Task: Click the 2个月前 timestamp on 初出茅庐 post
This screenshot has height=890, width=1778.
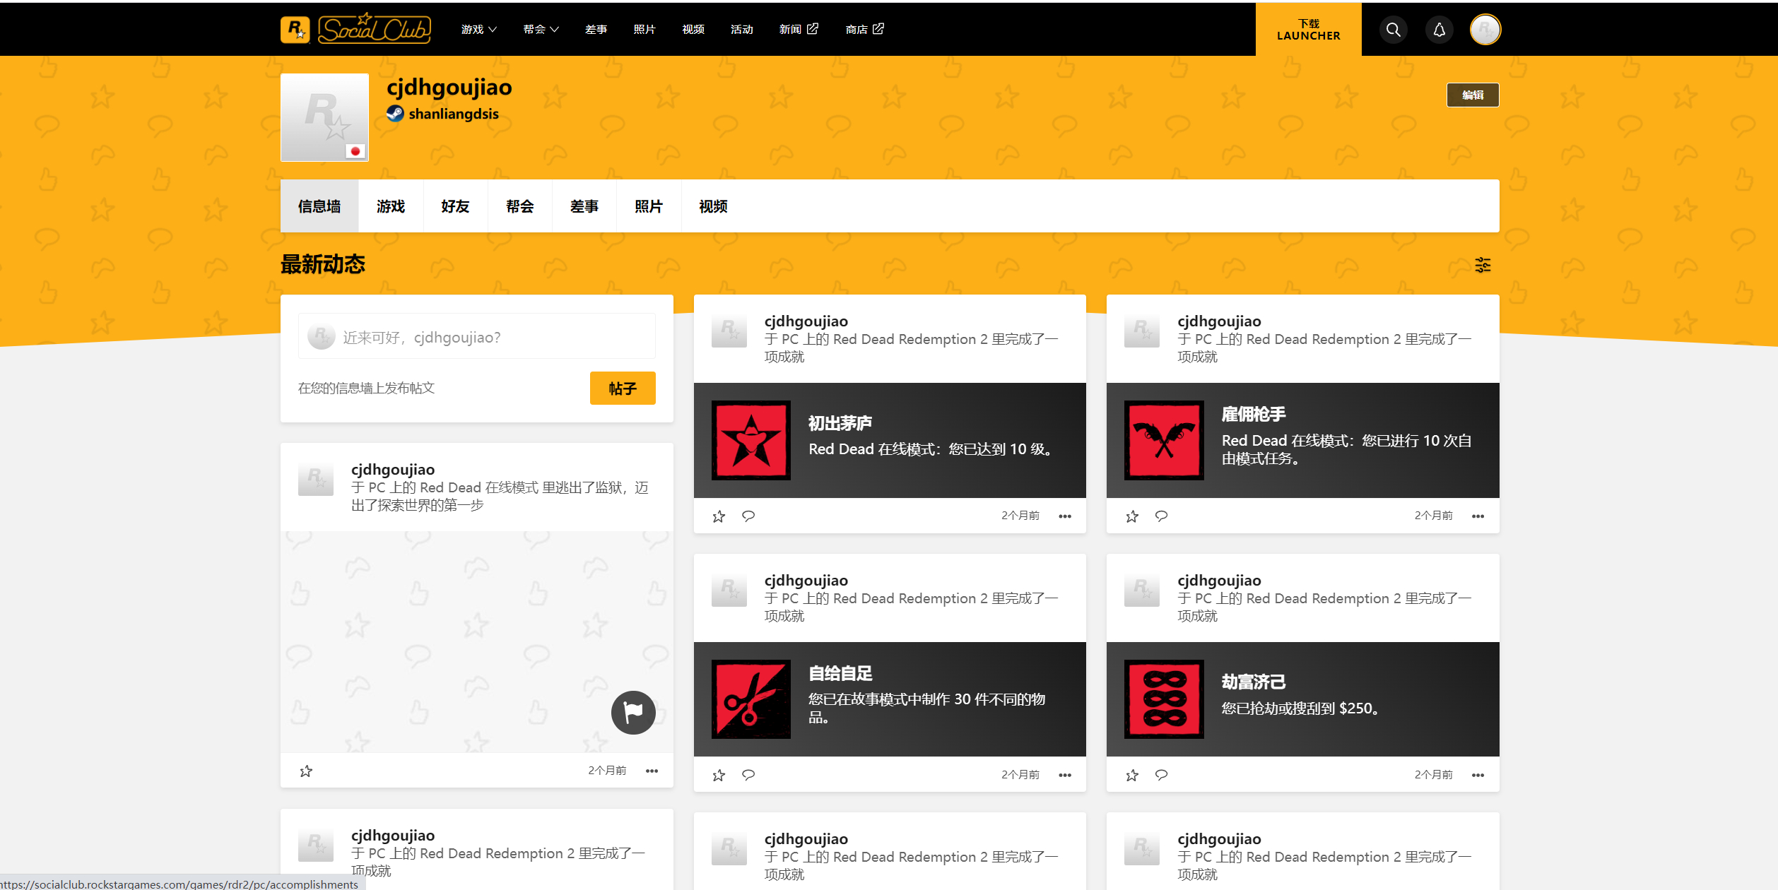Action: click(1020, 516)
